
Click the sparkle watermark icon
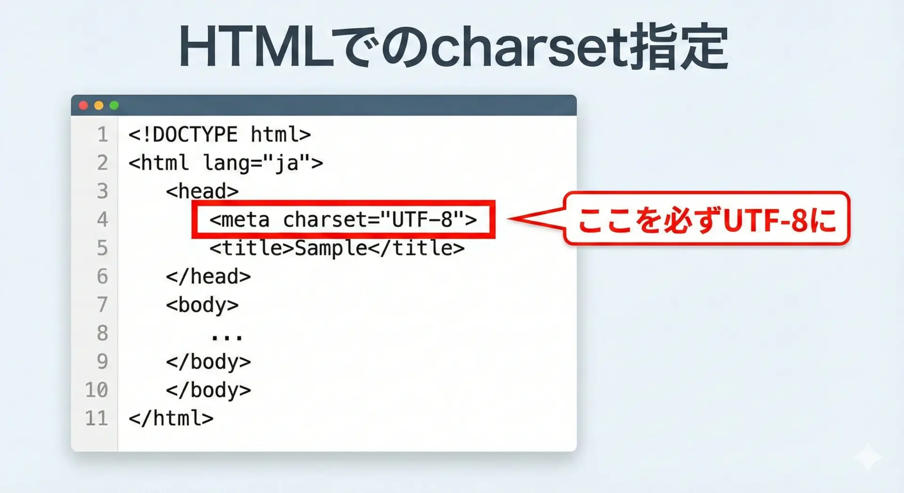[868, 457]
